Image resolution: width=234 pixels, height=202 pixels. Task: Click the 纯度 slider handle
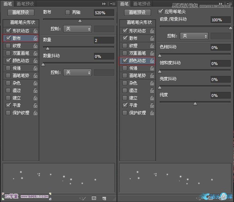coord(195,104)
